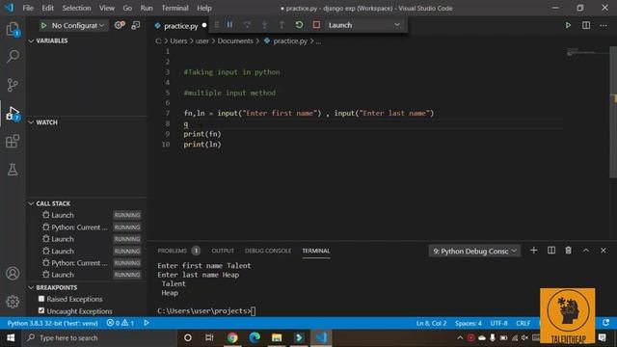617x347 pixels.
Task: Click Ln 8, Col 2 cursor position
Action: click(x=431, y=323)
